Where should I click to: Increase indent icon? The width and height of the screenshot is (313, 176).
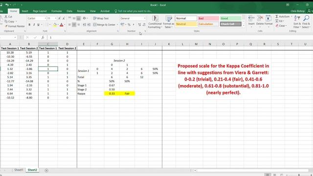[89, 25]
